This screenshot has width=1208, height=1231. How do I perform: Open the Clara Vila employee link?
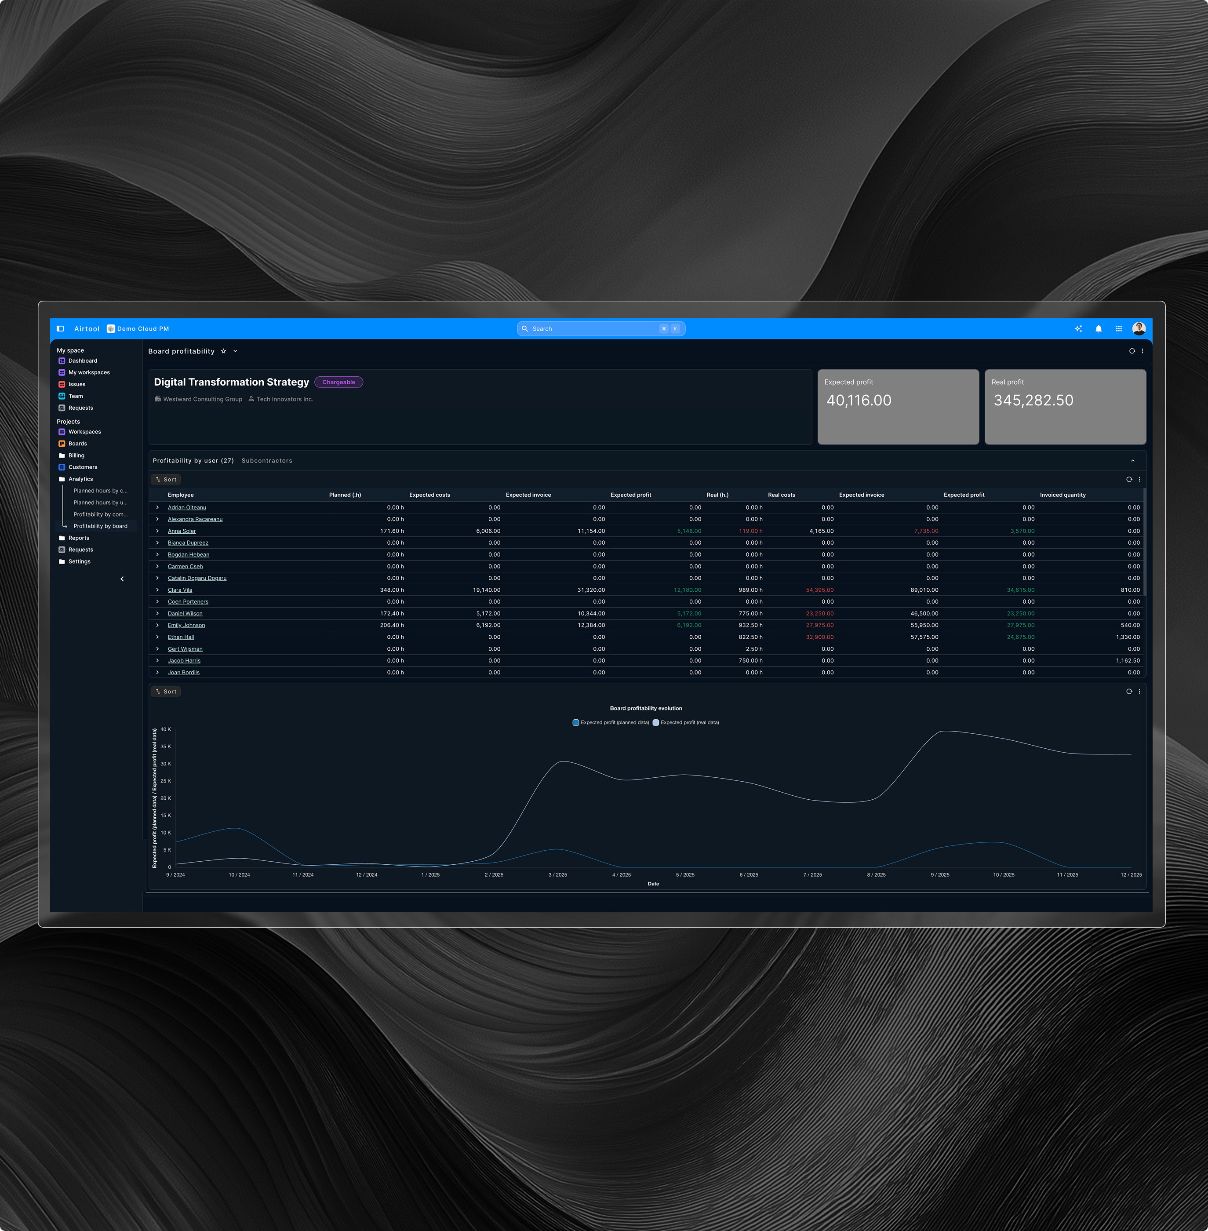pos(179,590)
